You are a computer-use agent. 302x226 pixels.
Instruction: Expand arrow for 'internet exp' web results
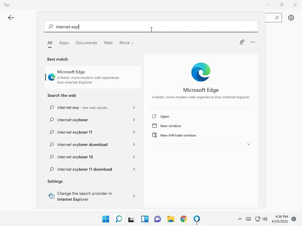(134, 107)
